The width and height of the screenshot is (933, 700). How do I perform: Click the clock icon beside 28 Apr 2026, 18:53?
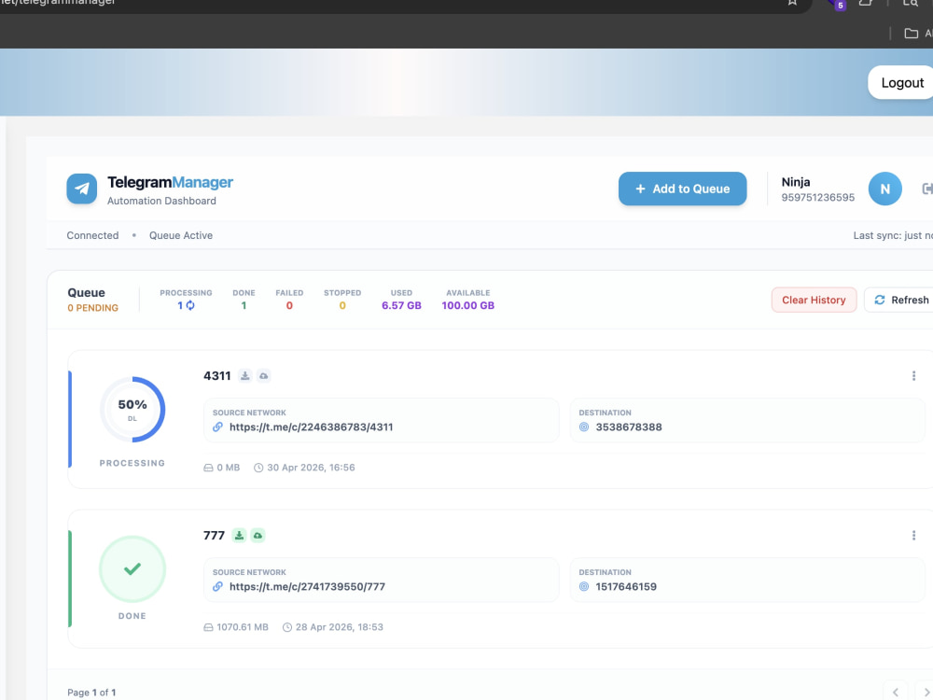[286, 627]
